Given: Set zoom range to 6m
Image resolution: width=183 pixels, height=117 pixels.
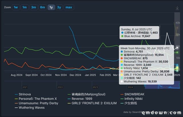Looking at the screenshot, I should [43, 7].
